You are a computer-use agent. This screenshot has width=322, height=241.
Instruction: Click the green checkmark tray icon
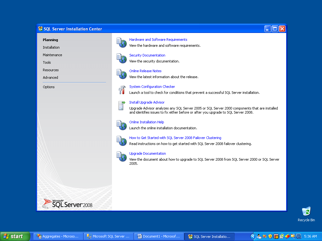click(x=281, y=236)
